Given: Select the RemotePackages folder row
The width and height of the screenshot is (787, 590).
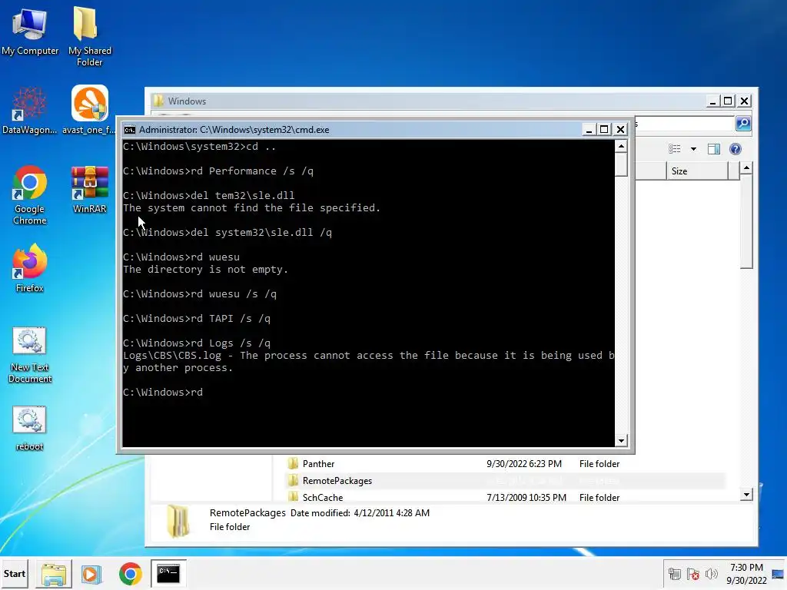Looking at the screenshot, I should (504, 481).
